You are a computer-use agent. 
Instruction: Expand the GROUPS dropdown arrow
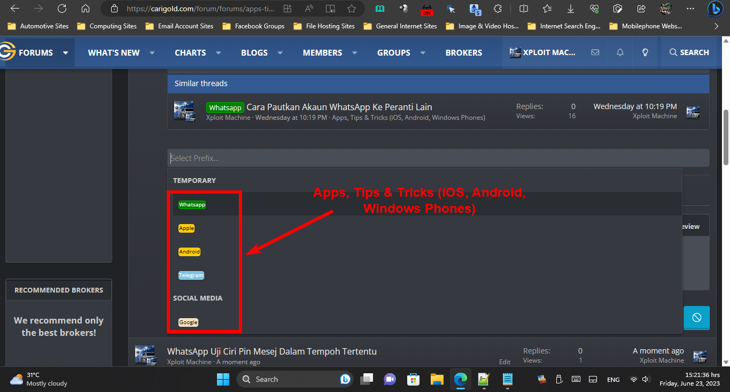[423, 52]
